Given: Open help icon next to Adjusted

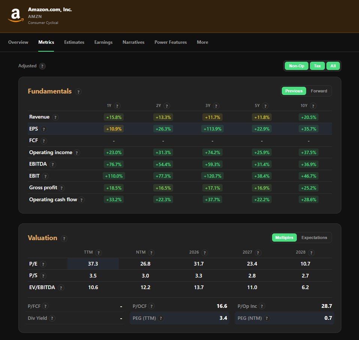Looking at the screenshot, I should [x=42, y=66].
